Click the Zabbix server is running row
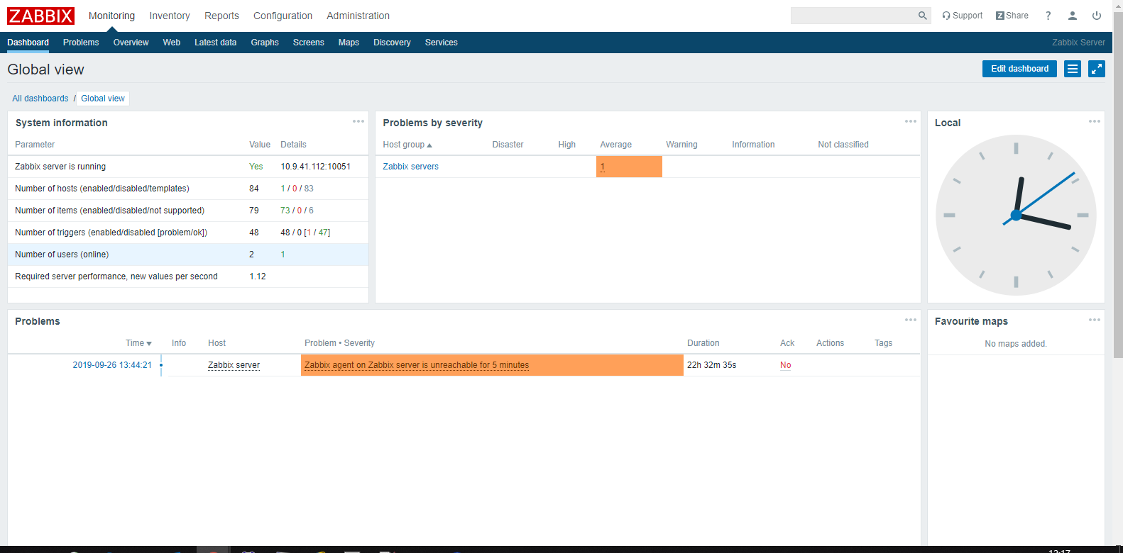This screenshot has height=553, width=1123. coord(188,167)
